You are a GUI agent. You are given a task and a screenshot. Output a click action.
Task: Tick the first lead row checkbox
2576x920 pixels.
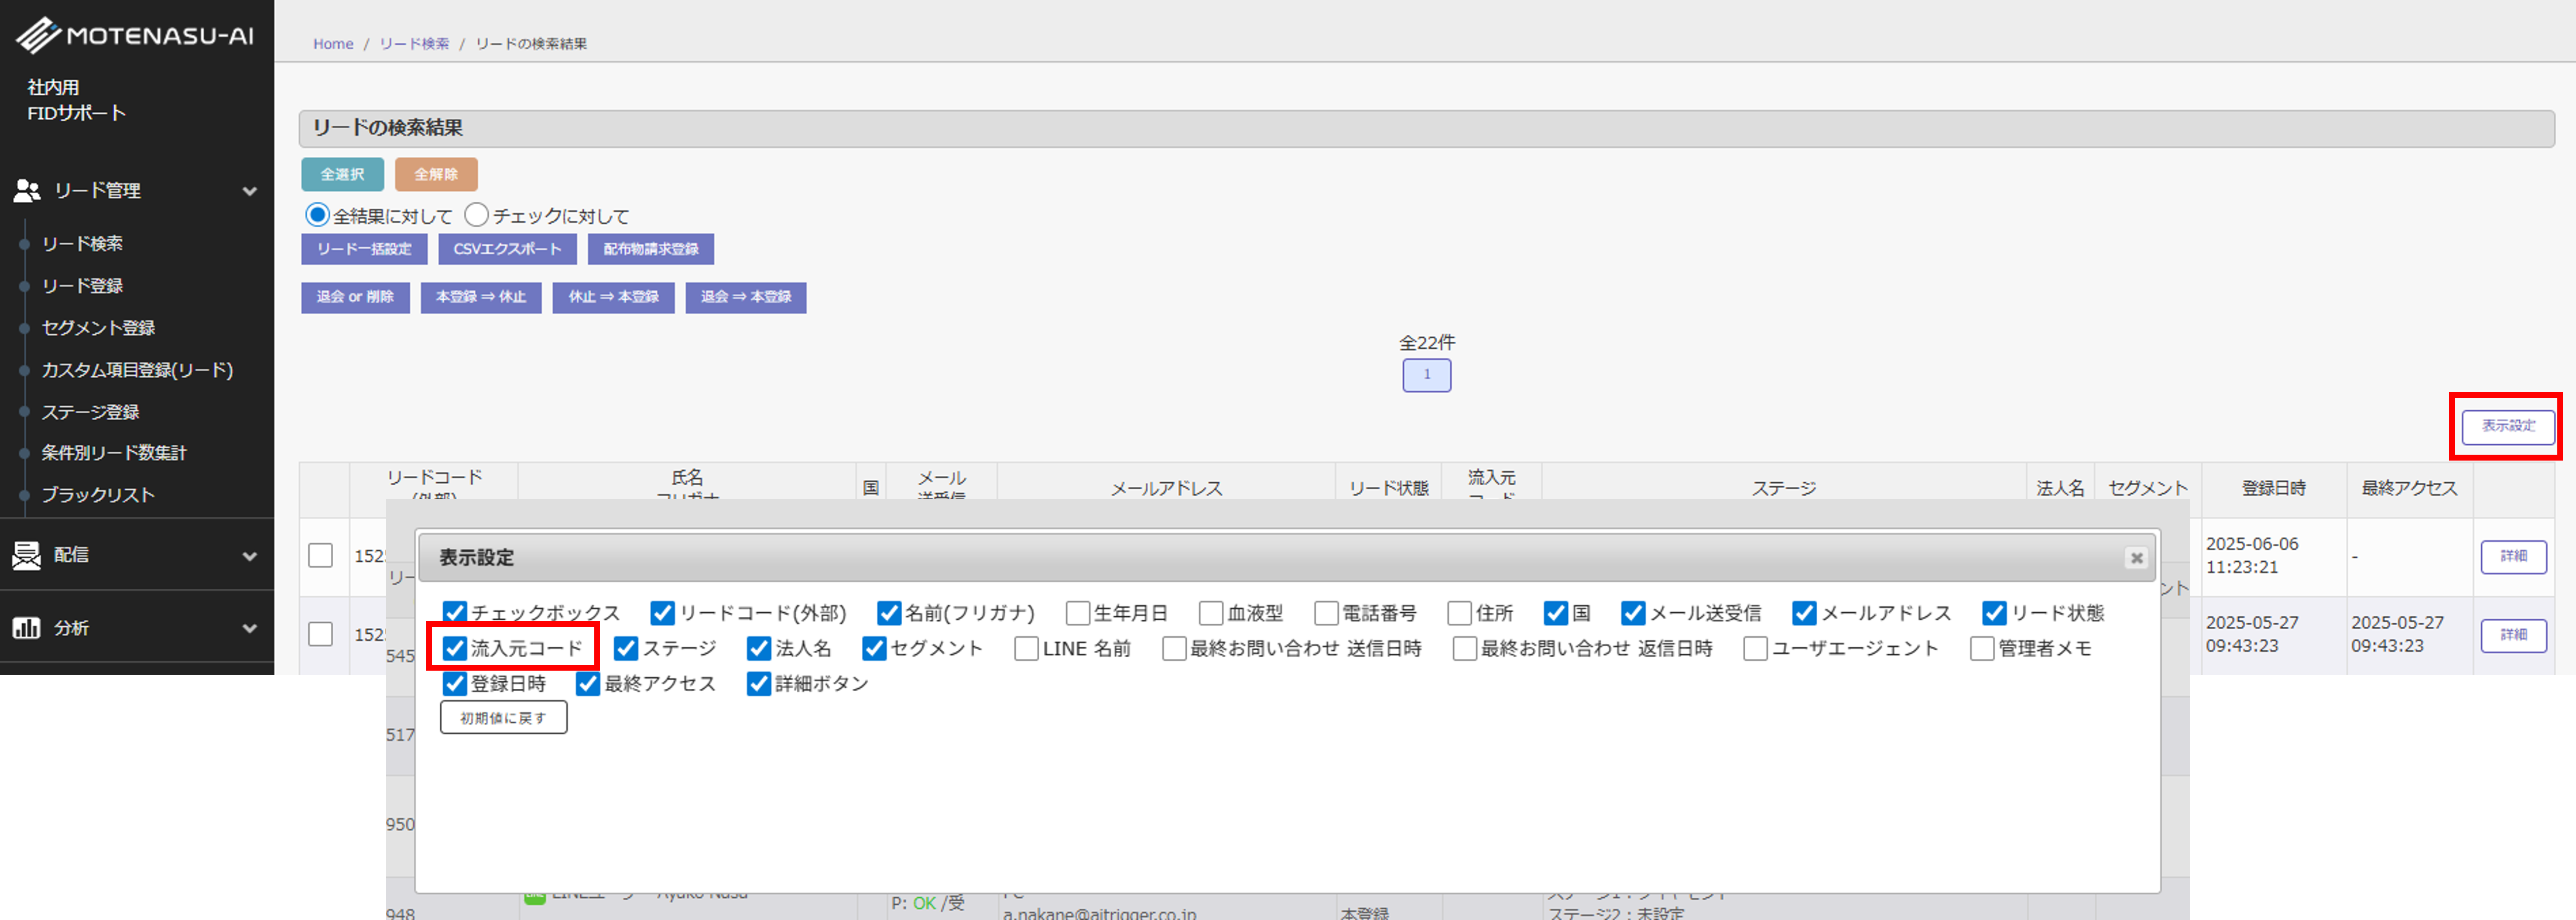coord(320,555)
